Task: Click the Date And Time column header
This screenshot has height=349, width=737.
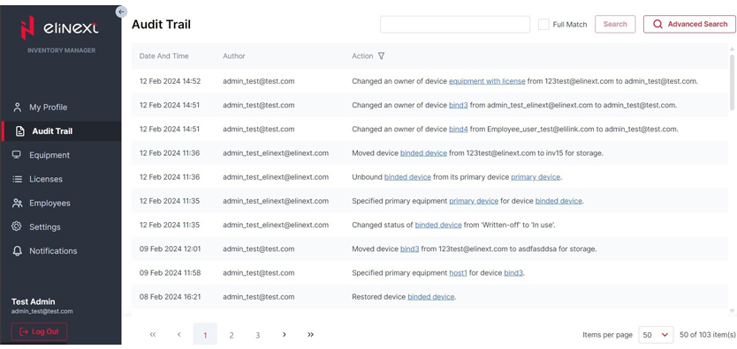Action: 164,56
